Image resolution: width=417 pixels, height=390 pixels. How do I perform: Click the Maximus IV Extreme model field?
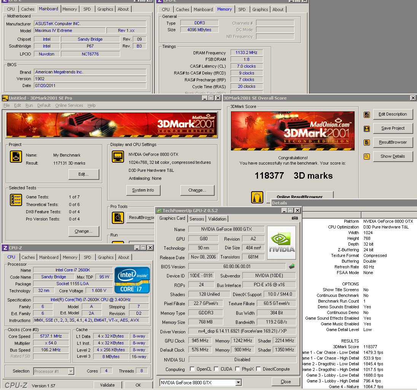coord(70,30)
